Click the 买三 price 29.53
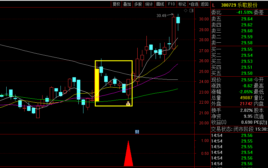 [x=247, y=61]
